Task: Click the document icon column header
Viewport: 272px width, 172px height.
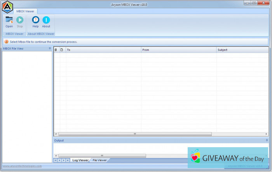Action: [61, 50]
